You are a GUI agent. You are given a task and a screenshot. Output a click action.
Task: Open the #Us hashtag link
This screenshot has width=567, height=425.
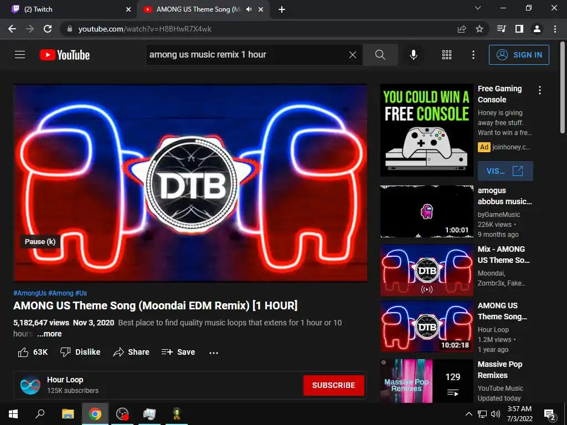81,293
